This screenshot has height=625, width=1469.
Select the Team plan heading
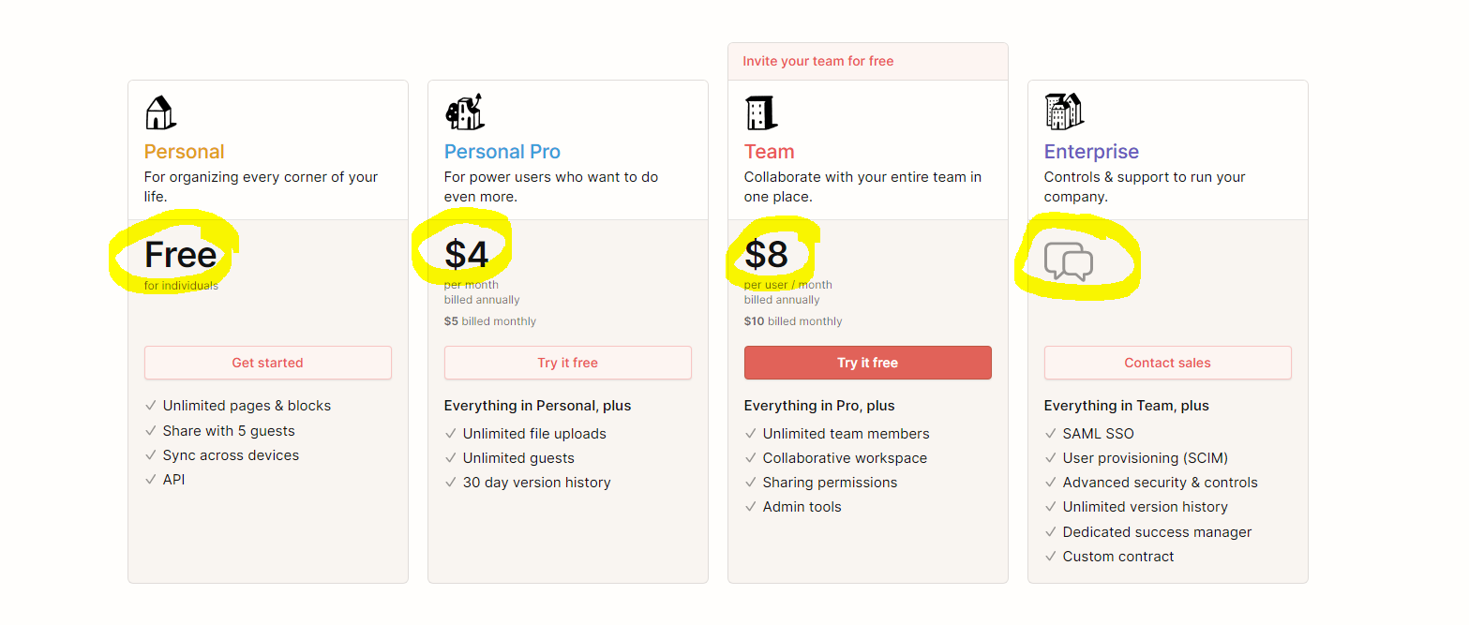770,152
